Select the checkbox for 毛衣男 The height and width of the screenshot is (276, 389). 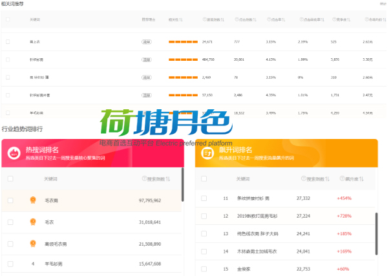pyautogui.click(x=10, y=200)
